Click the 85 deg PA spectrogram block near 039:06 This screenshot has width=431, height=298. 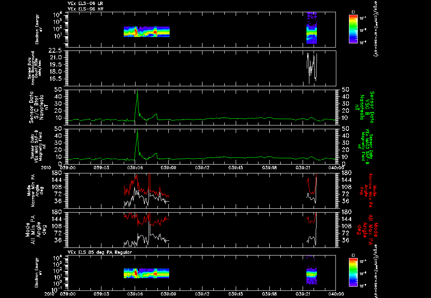coord(146,273)
